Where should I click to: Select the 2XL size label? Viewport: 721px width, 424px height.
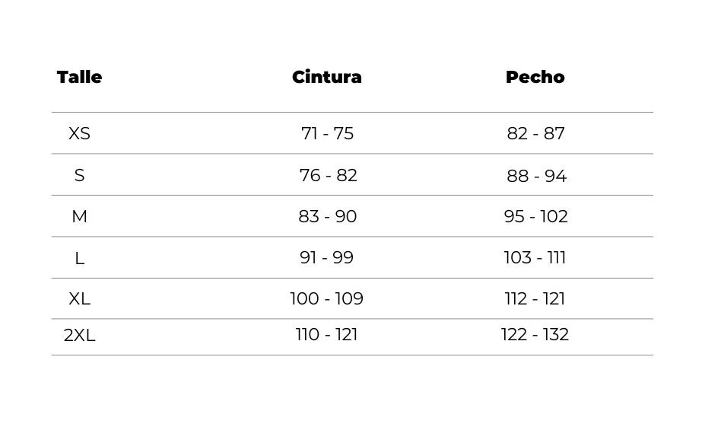80,335
